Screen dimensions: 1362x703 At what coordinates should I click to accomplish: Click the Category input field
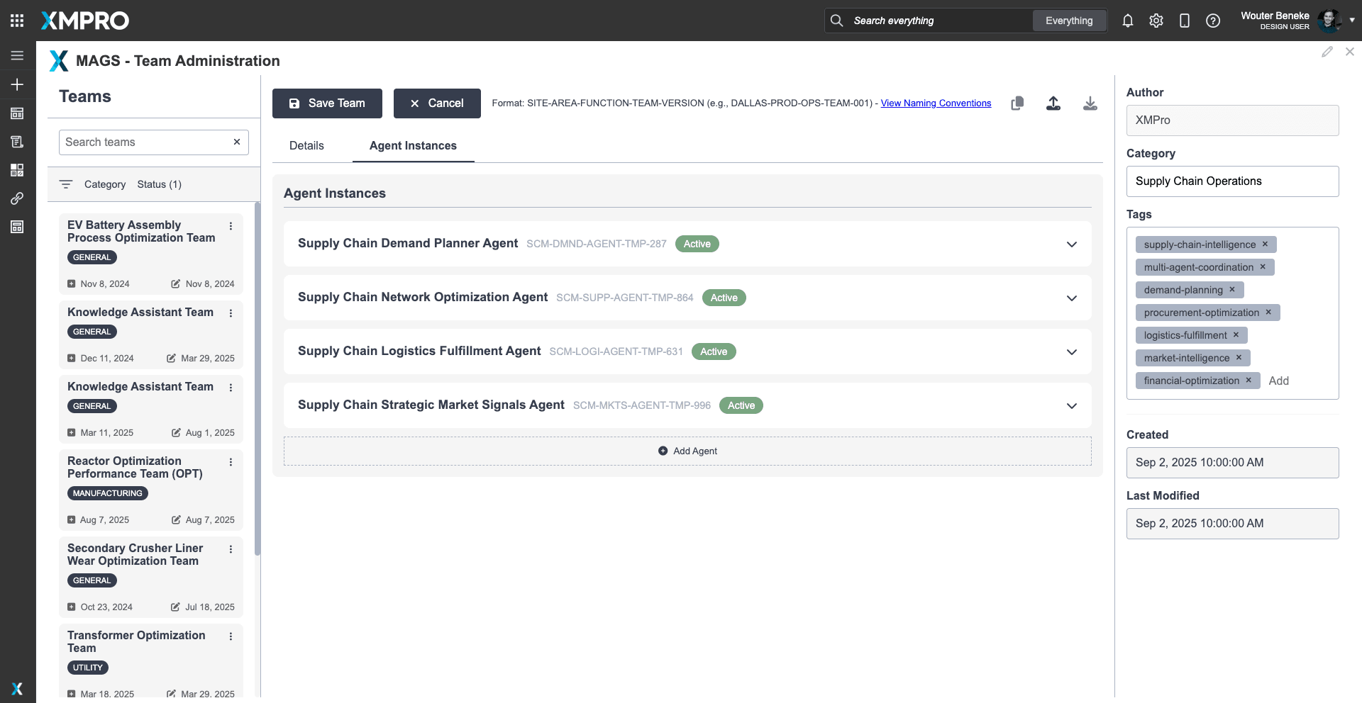coord(1231,181)
